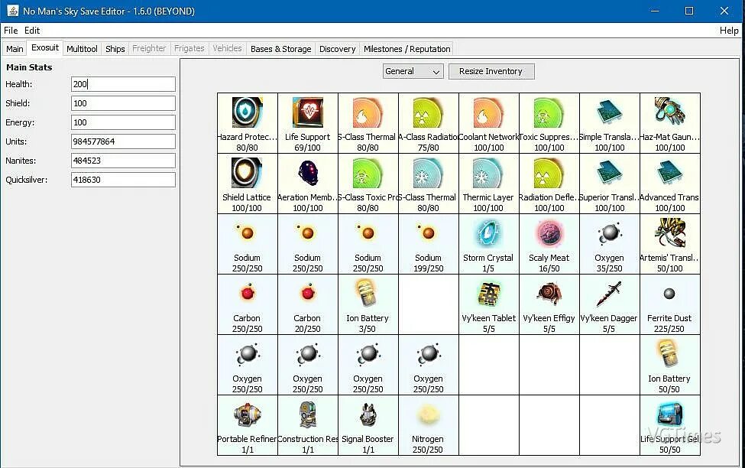Click the Vy'keen Tablet icon
The image size is (745, 468).
tap(488, 294)
